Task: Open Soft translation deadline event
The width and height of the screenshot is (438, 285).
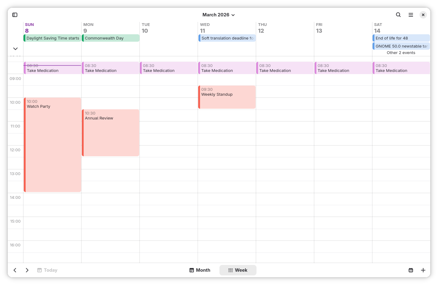Action: (227, 38)
